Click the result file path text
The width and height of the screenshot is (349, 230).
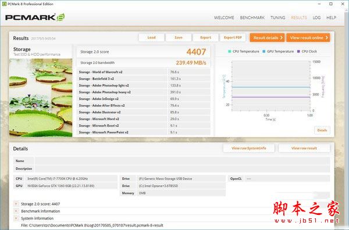click(92, 225)
